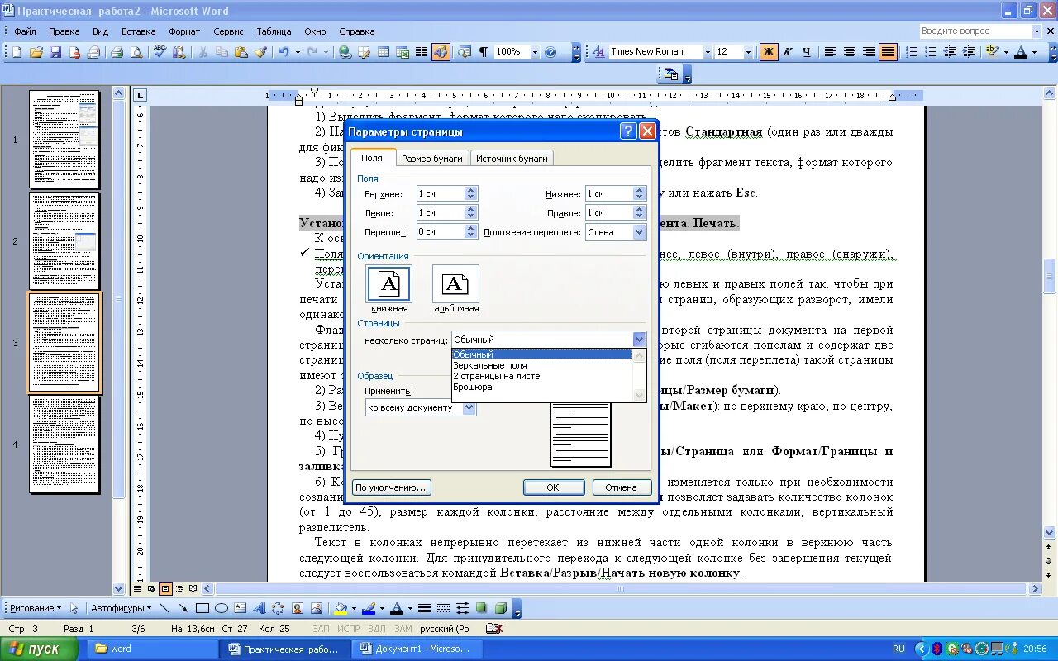Image resolution: width=1058 pixels, height=661 pixels.
Task: Toggle Center alignment button
Action: (x=850, y=52)
